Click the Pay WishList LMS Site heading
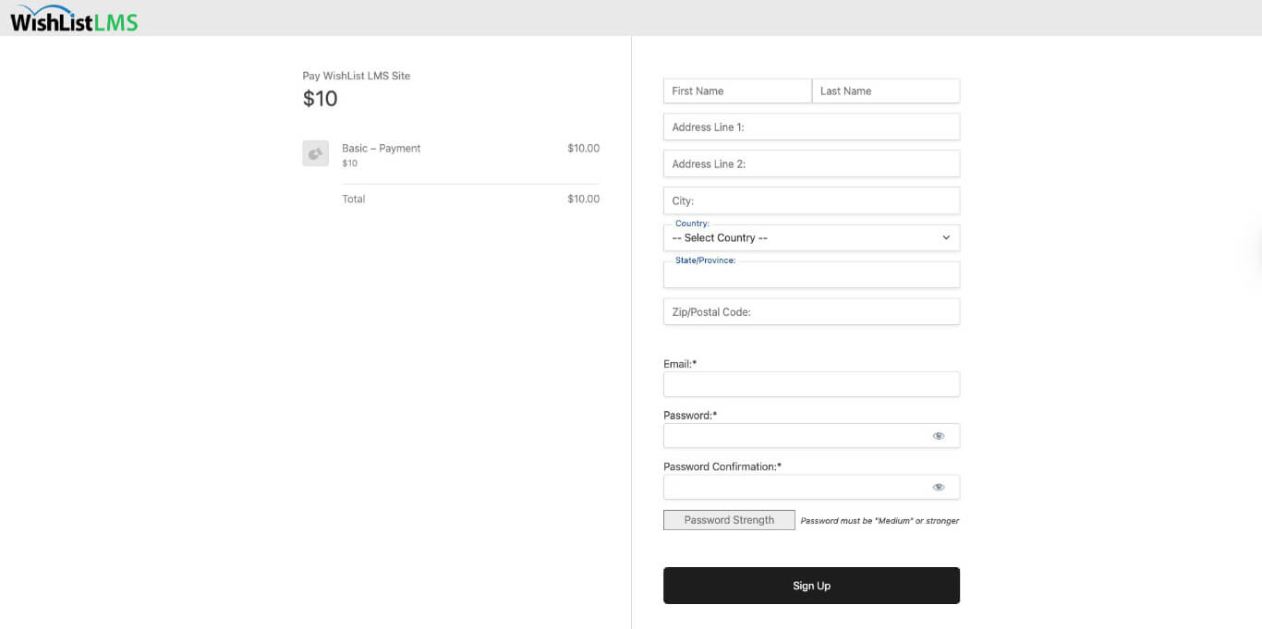The width and height of the screenshot is (1262, 629). [x=357, y=75]
